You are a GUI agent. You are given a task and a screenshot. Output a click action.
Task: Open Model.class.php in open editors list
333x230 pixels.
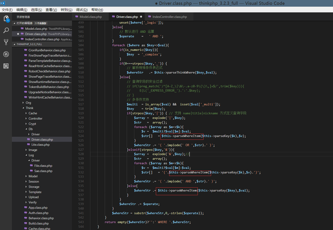(42, 29)
